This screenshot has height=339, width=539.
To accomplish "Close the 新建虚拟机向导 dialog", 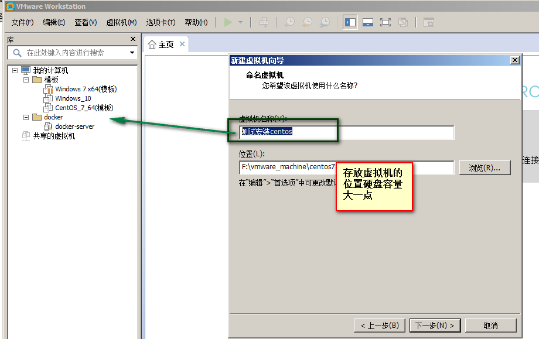I will (x=514, y=60).
